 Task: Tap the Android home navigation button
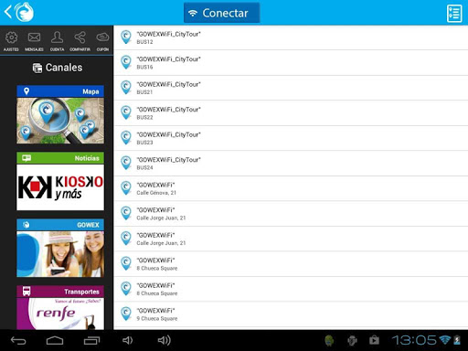tap(55, 340)
